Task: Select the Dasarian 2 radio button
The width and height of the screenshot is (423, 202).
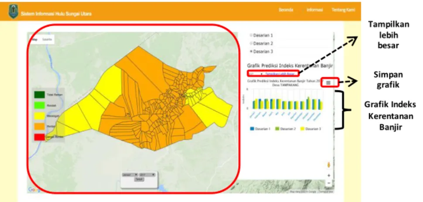Action: coord(251,43)
